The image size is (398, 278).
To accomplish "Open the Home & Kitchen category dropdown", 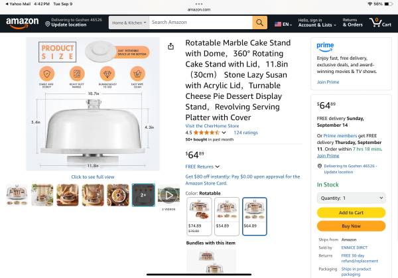I will coord(129,23).
